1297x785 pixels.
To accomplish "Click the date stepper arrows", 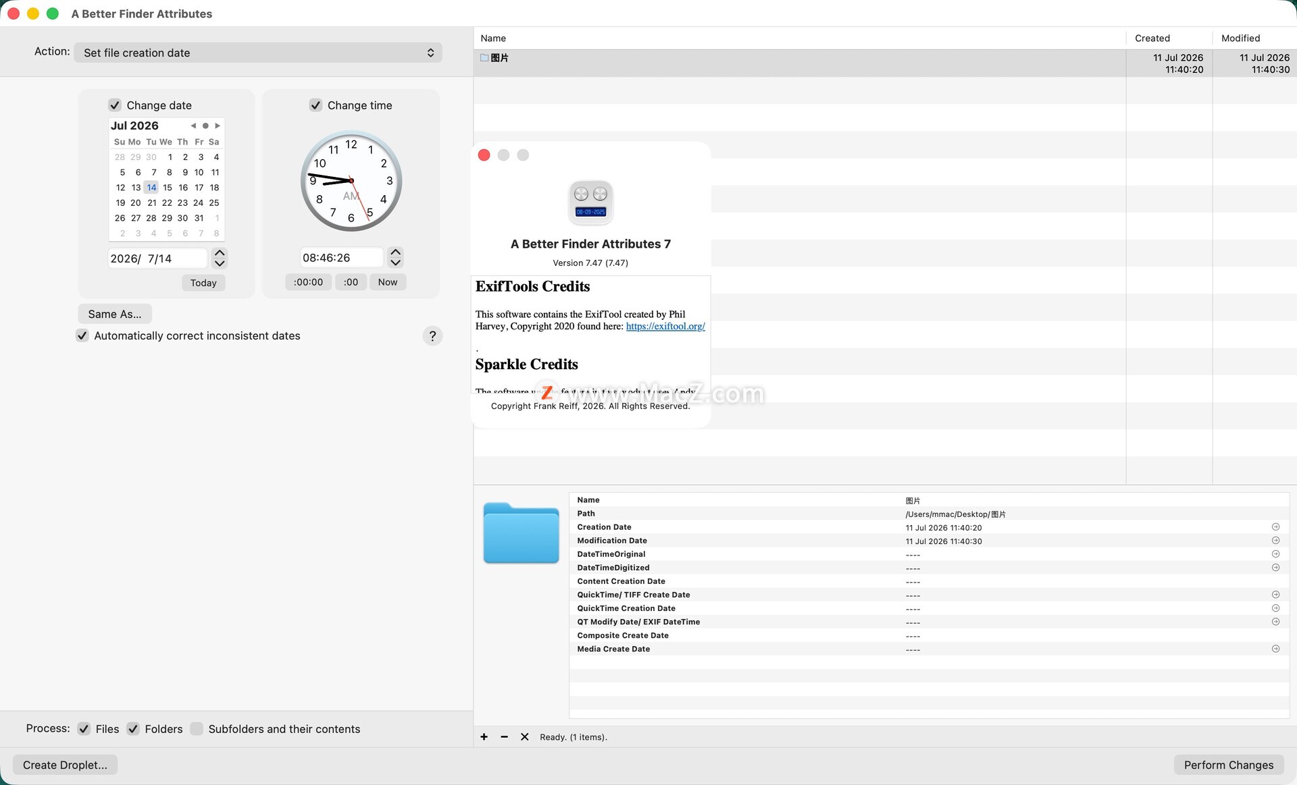I will tap(220, 258).
